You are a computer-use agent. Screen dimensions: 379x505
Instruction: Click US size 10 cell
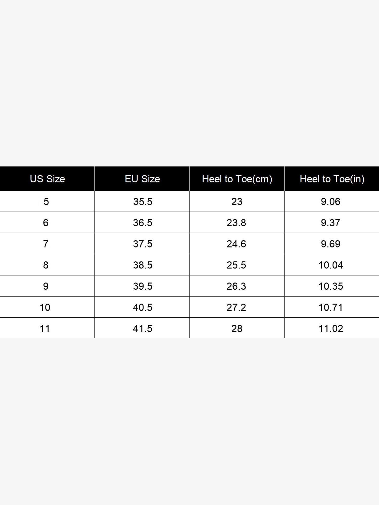[x=47, y=307]
